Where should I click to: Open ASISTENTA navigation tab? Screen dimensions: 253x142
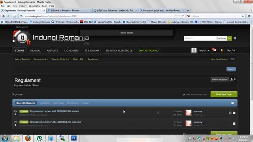click(52, 50)
